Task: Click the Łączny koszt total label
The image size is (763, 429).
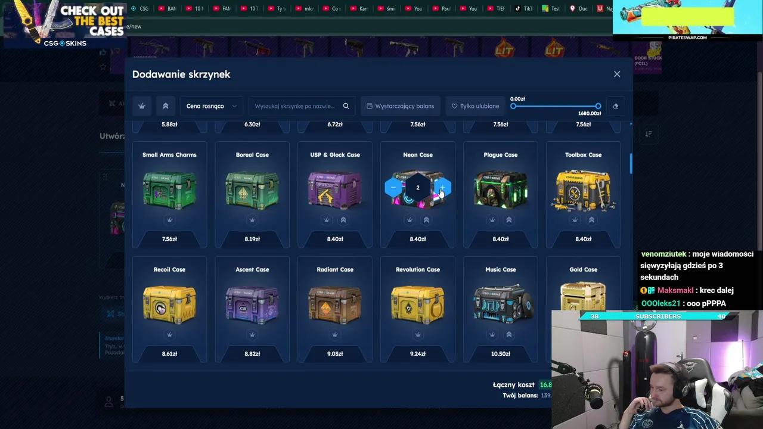Action: (514, 385)
